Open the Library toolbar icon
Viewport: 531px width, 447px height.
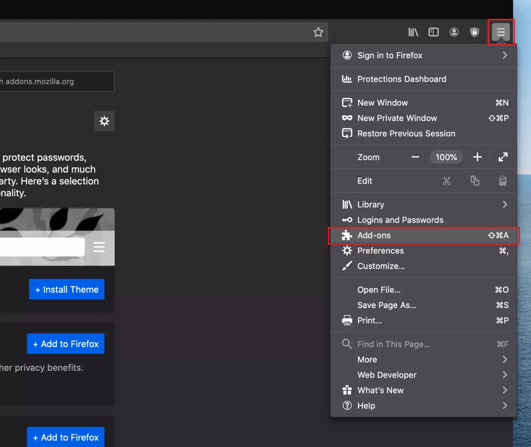point(413,32)
